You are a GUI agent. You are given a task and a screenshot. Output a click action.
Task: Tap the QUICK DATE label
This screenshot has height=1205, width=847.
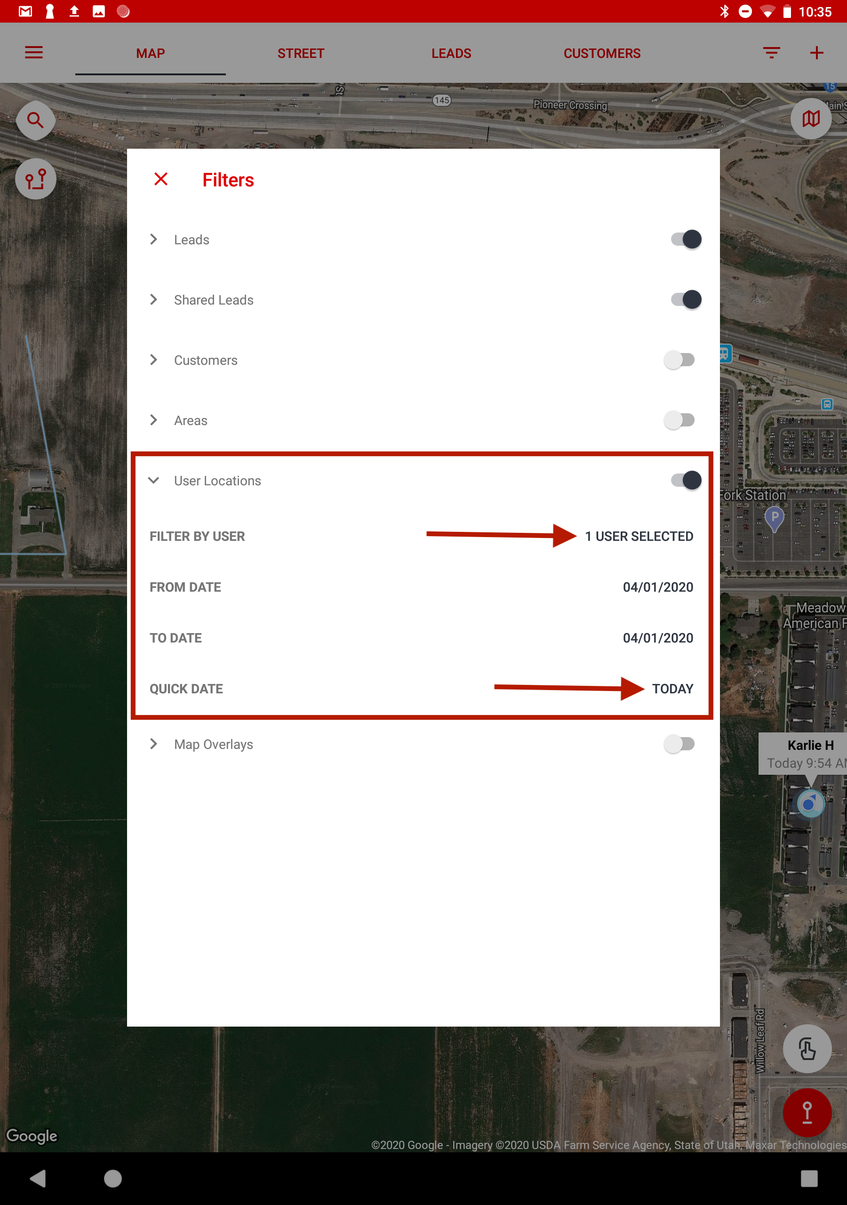tap(186, 689)
